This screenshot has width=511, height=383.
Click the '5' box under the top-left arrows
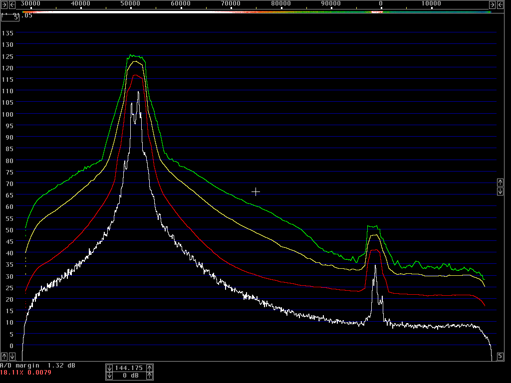[10, 17]
